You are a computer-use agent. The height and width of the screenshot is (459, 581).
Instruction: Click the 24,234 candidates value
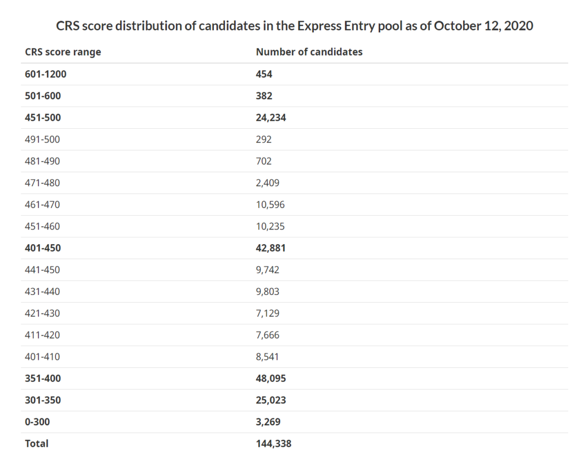271,118
